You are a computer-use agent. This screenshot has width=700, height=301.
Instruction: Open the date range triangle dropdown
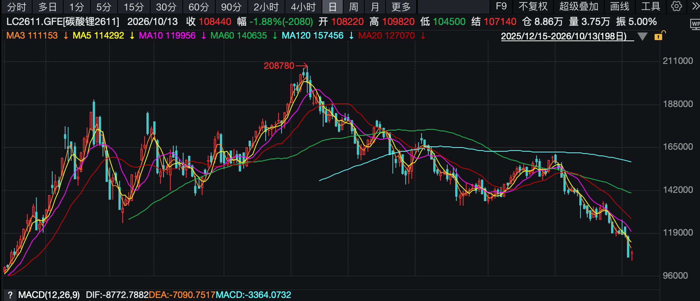click(642, 36)
